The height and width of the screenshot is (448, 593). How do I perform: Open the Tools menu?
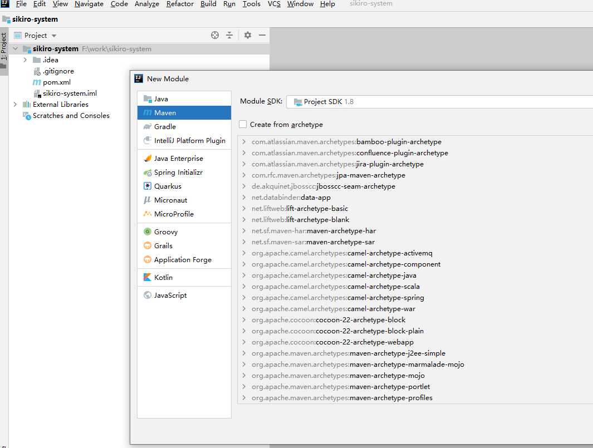pyautogui.click(x=252, y=4)
